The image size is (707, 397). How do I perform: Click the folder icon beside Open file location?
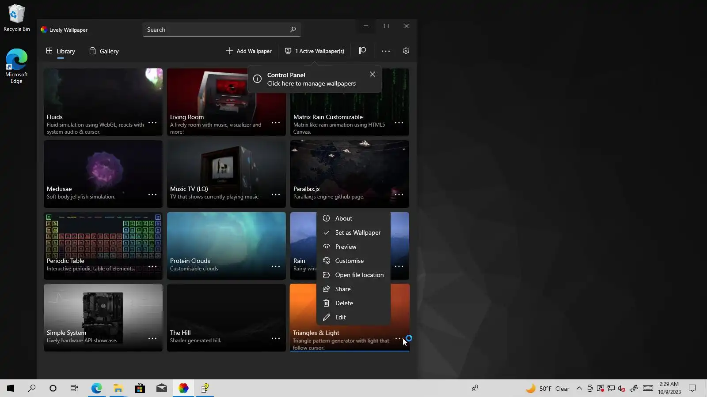click(x=327, y=275)
